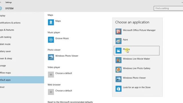Click Look for an app in the Store
The width and height of the screenshot is (183, 103).
coord(137,87)
